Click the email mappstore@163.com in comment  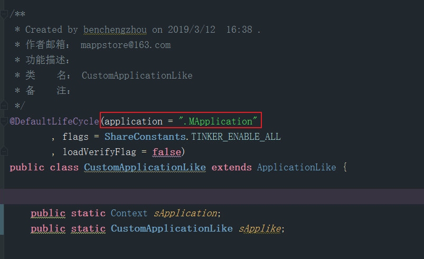[127, 45]
